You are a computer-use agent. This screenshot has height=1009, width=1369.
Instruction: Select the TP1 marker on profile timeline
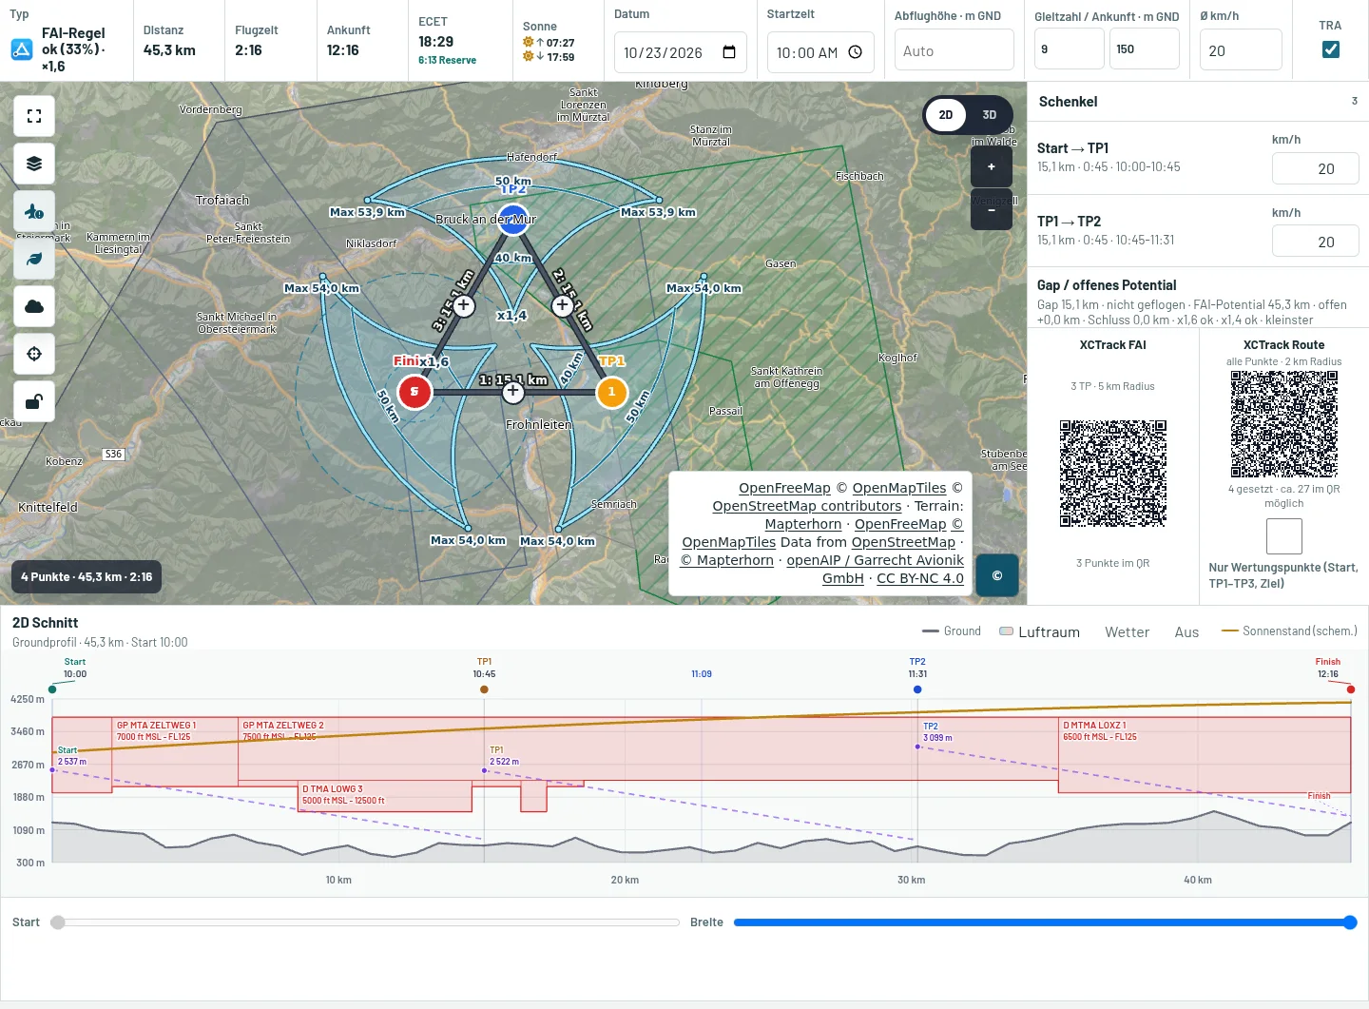(x=485, y=689)
